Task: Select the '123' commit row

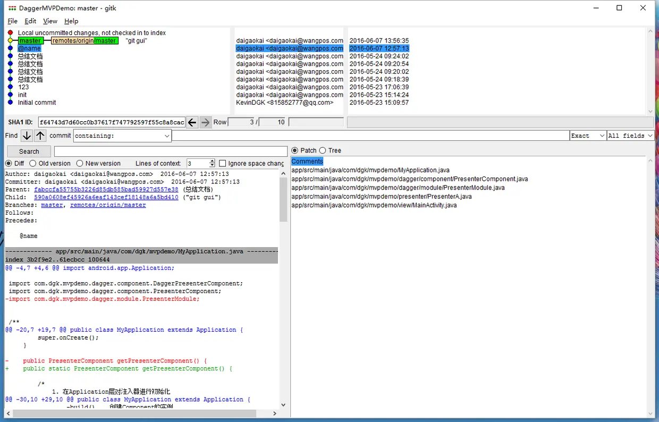Action: point(23,87)
